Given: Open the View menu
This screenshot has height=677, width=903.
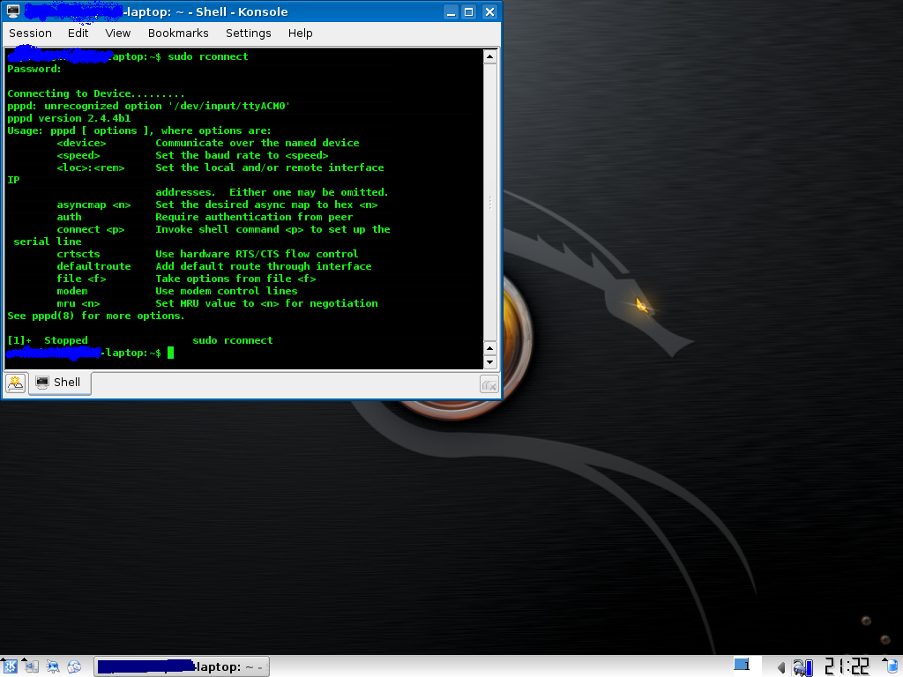Looking at the screenshot, I should point(117,33).
